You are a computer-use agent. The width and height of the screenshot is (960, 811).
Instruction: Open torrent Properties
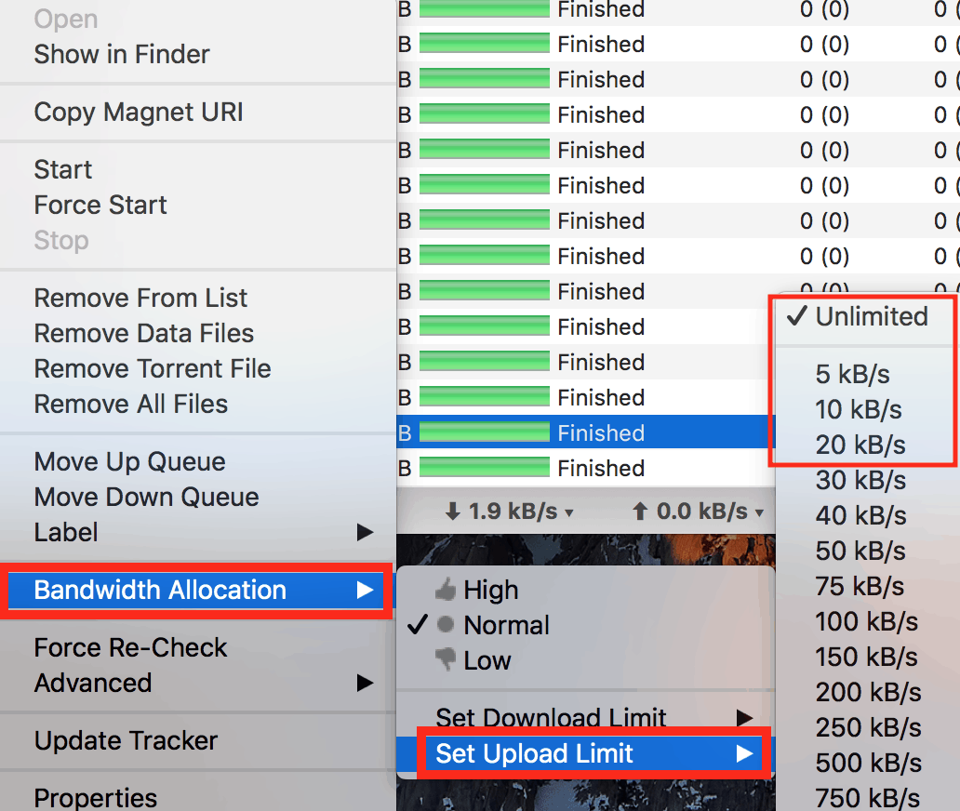coord(96,798)
